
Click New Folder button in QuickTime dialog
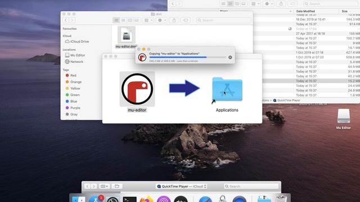117,186
